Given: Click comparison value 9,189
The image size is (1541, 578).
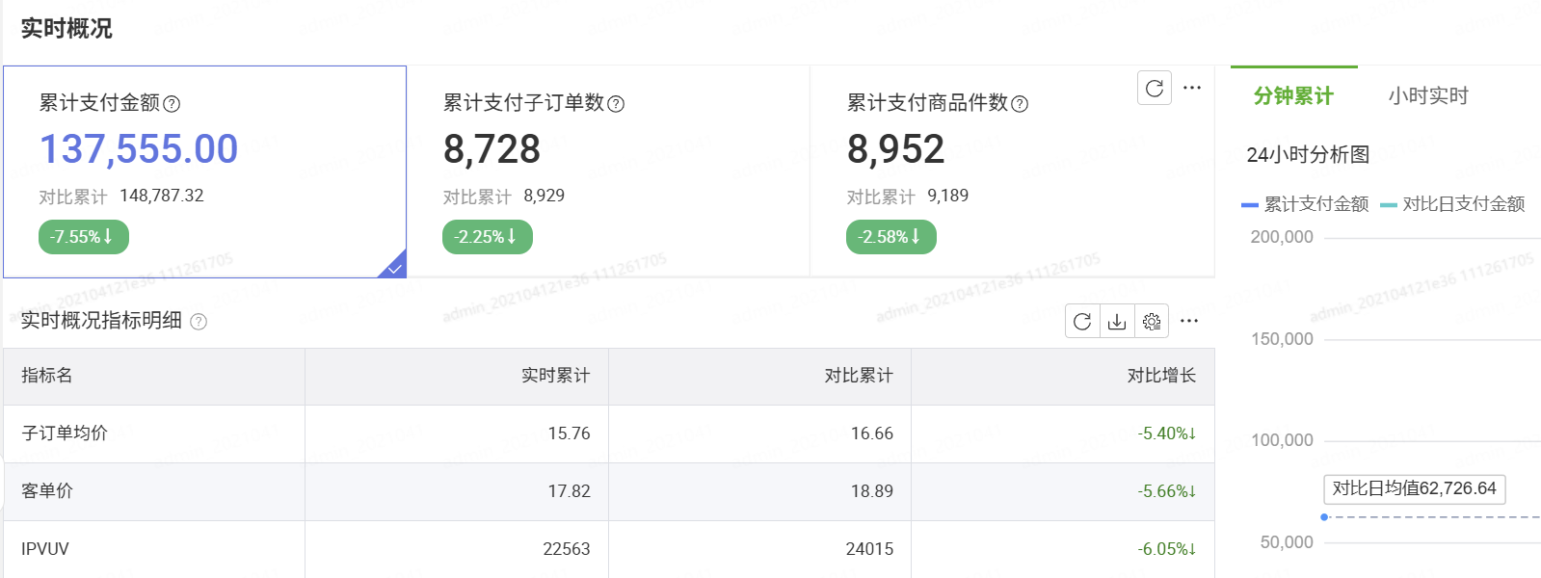Looking at the screenshot, I should [x=948, y=196].
